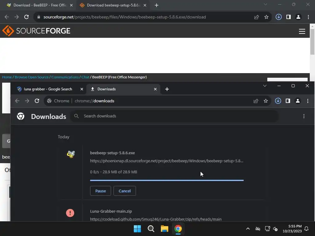Screen dimensions: 315x236
Task: Click the Chrome logo beside the Downloads heading
Action: [x=21, y=116]
